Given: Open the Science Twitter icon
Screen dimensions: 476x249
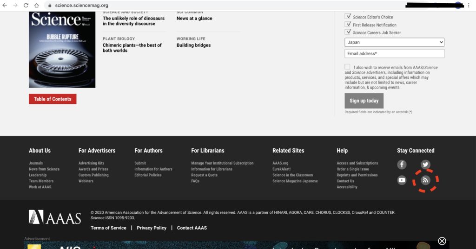Looking at the screenshot, I should (425, 165).
